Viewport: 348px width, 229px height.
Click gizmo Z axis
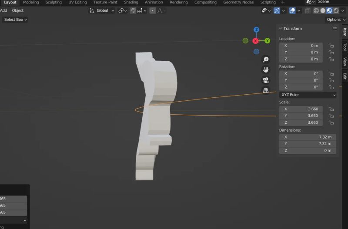256,30
